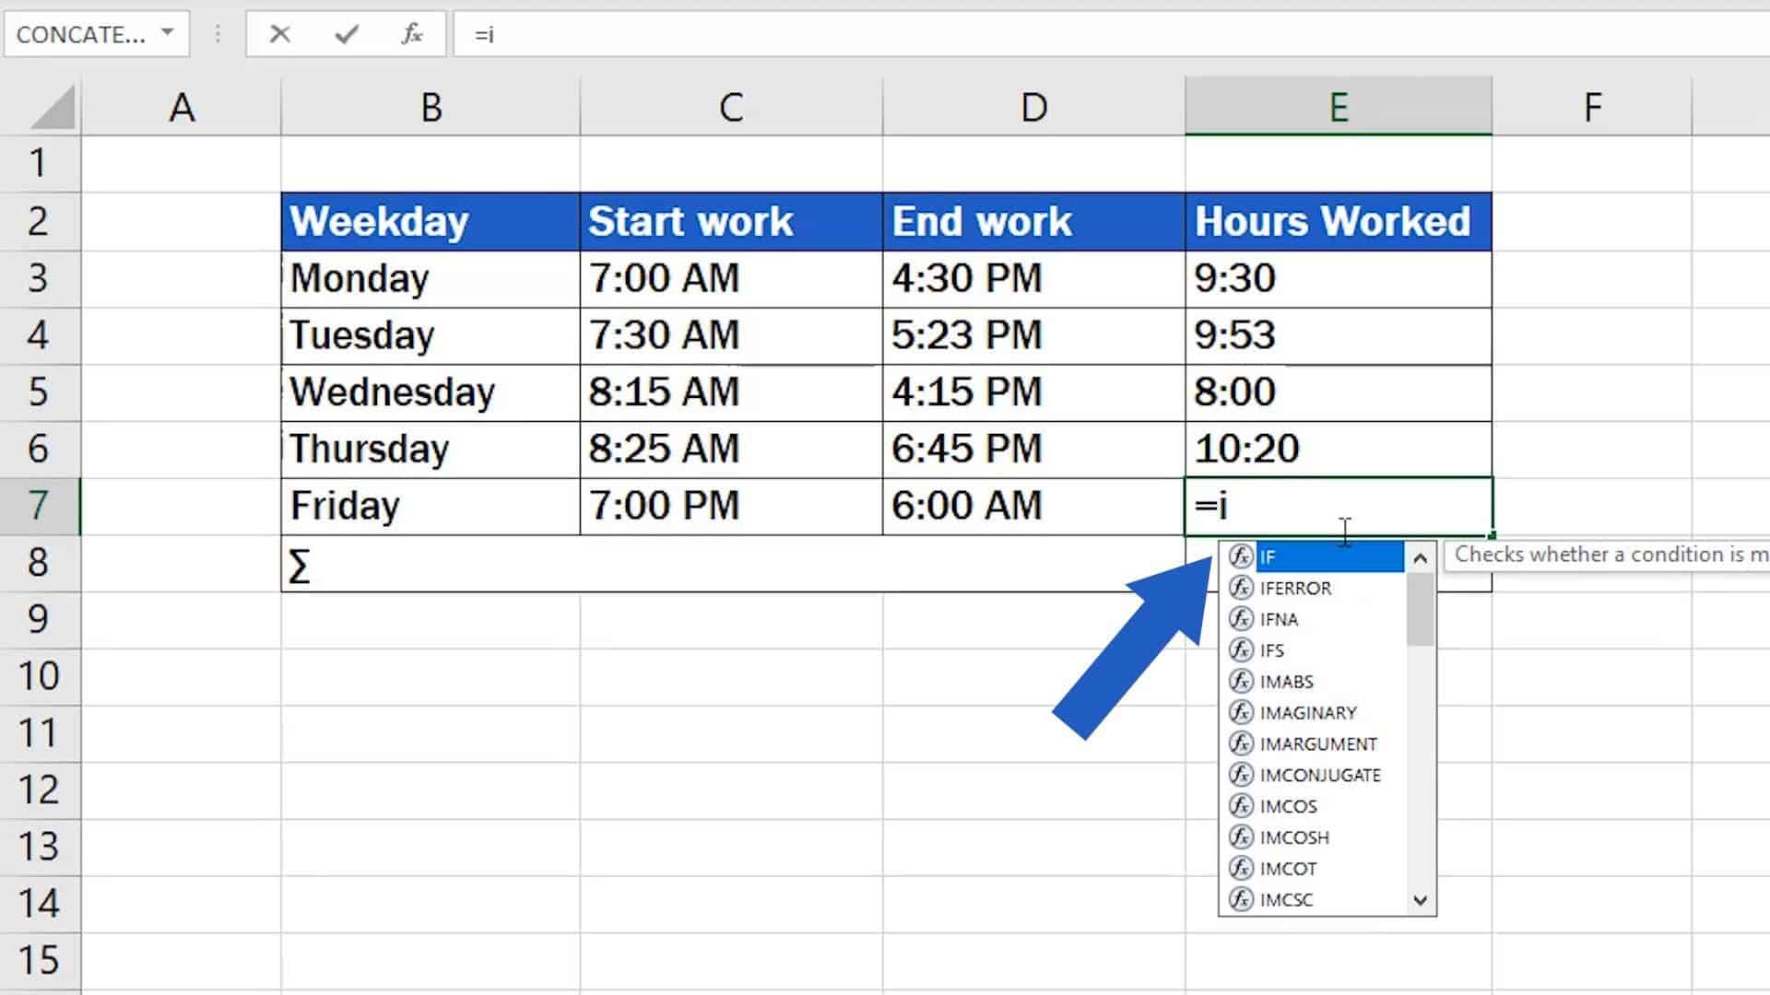Cancel the formula entry with the X icon
The width and height of the screenshot is (1770, 995).
(x=280, y=34)
